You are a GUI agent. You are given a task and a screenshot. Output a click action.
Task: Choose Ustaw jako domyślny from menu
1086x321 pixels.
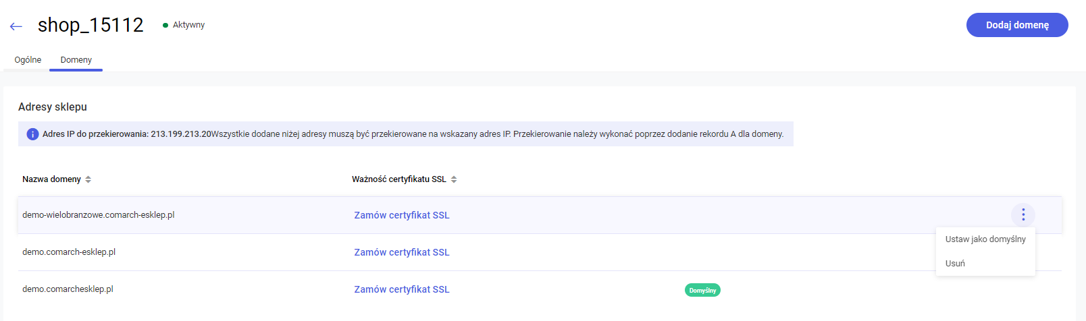click(x=985, y=239)
